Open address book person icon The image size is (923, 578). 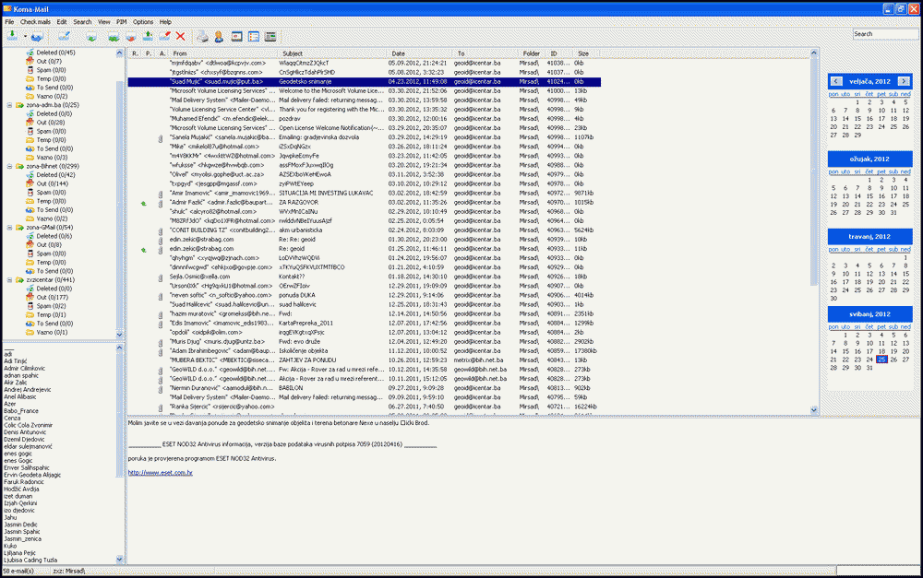tap(219, 36)
